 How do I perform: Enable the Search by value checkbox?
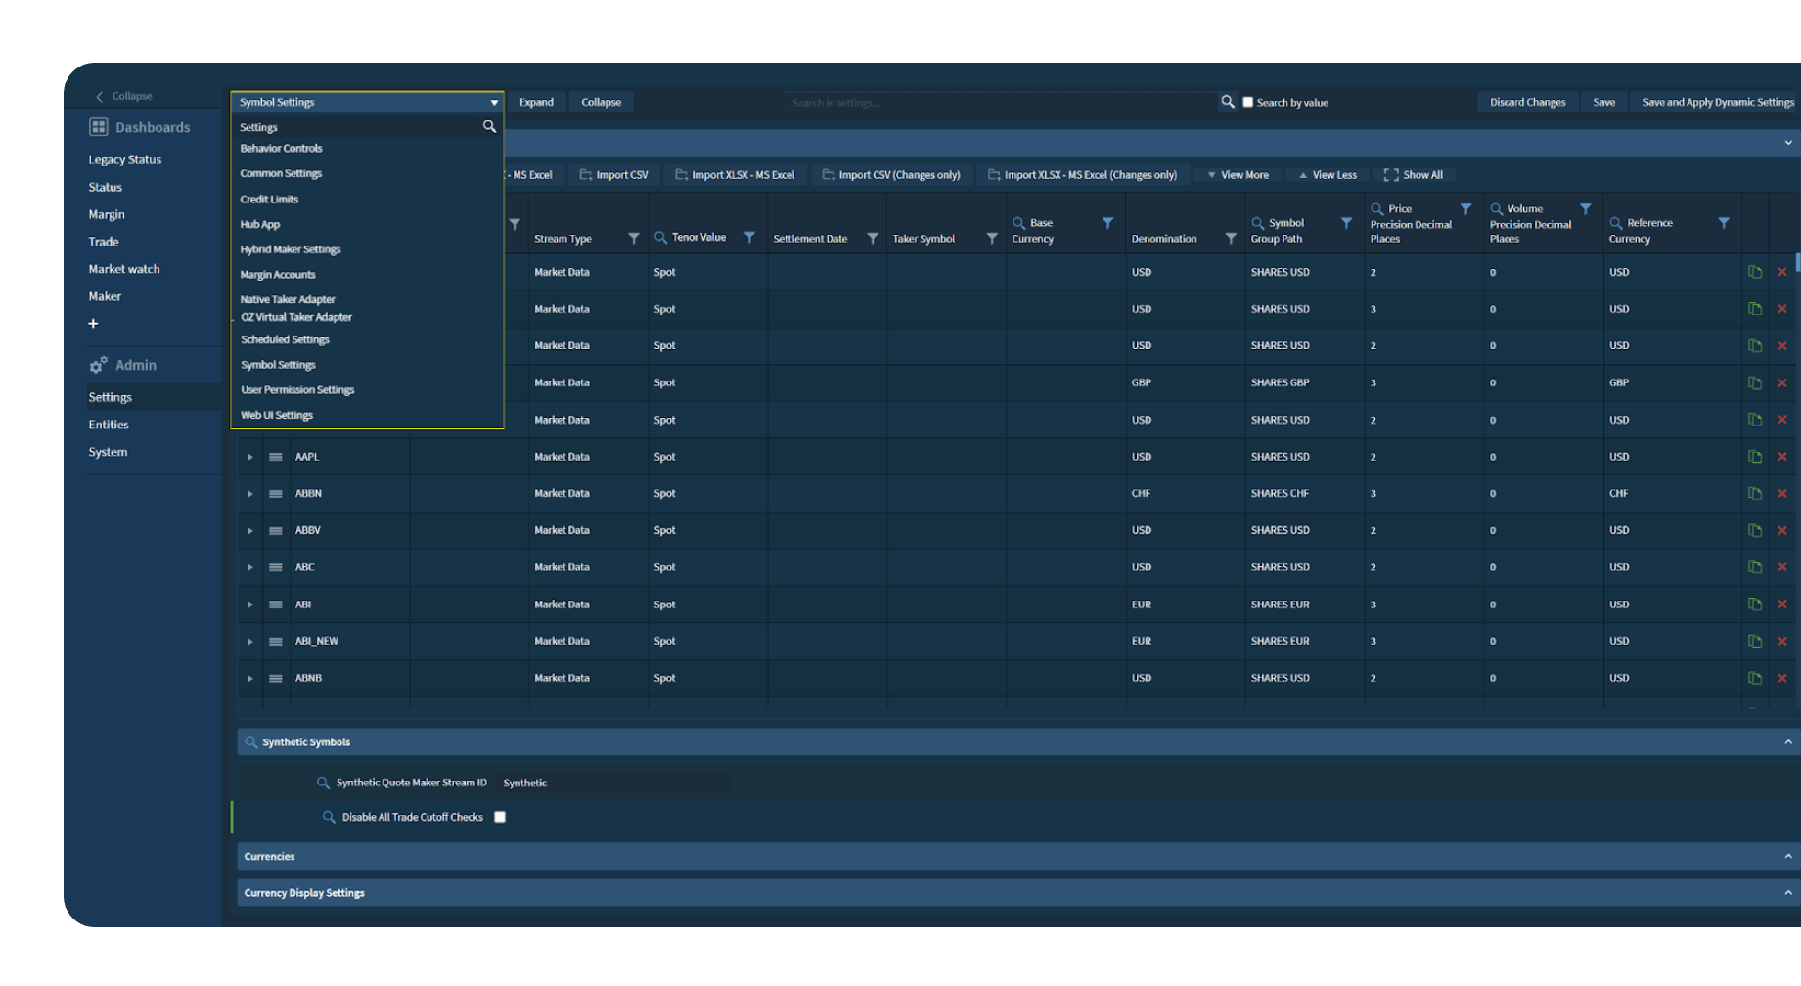click(1247, 102)
